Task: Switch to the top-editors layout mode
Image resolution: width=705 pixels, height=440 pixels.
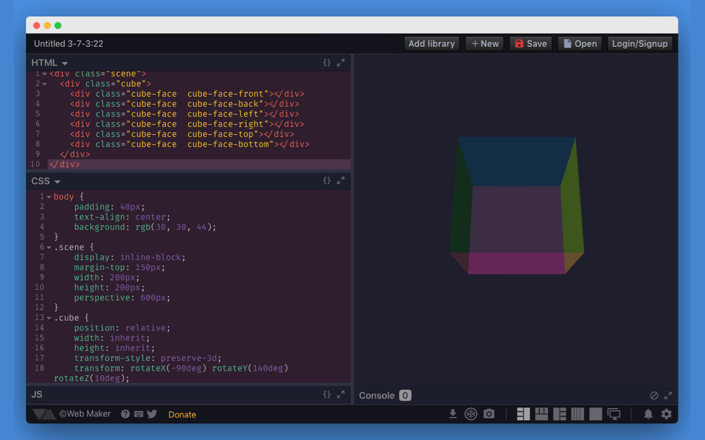Action: click(x=541, y=414)
